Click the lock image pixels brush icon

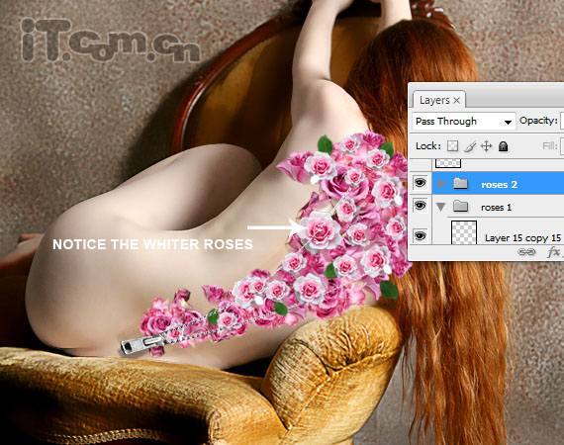coord(469,146)
